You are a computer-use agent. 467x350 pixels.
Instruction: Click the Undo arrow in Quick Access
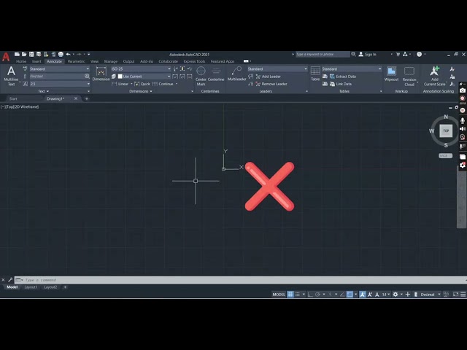[68, 54]
